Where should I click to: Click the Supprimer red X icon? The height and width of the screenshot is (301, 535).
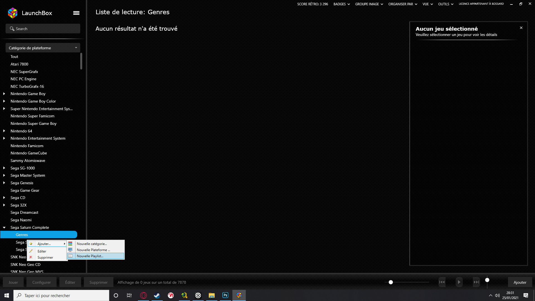click(31, 257)
